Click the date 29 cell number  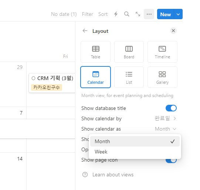coord(20,67)
